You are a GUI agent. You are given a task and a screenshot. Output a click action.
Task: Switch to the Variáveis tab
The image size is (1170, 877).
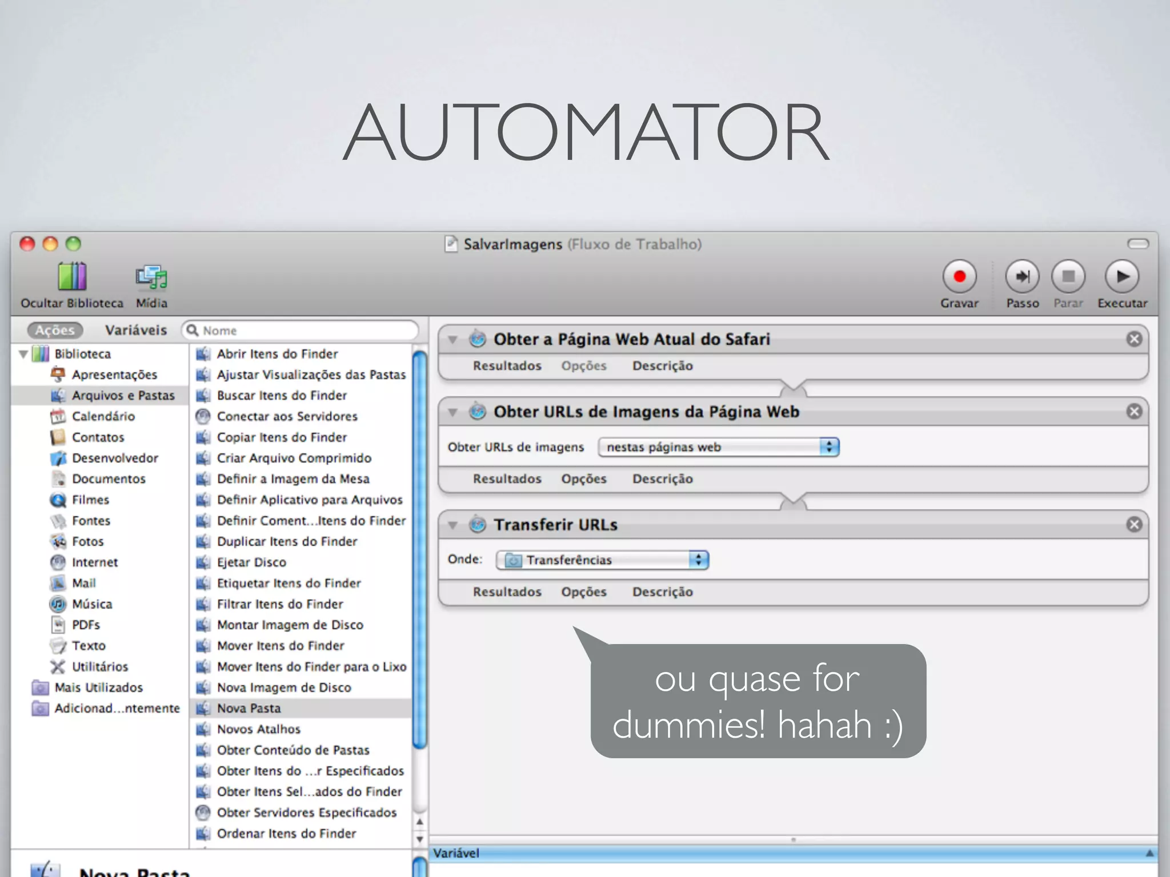point(136,330)
